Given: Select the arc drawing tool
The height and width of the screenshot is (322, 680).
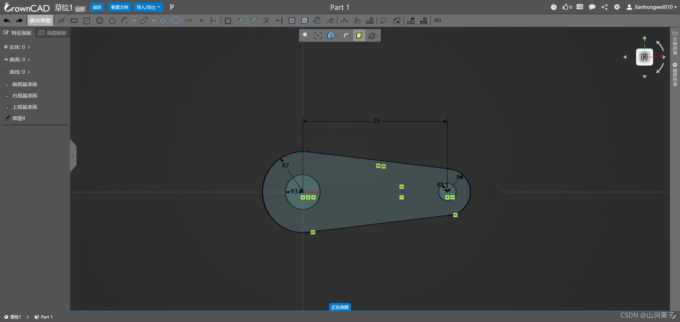Looking at the screenshot, I should tap(124, 21).
